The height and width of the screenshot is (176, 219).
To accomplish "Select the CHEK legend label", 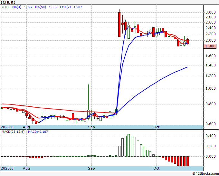I will (6, 7).
